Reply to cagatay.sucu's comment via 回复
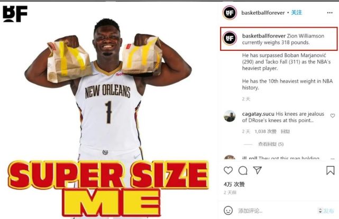Image resolution: width=339 pixels, height=219 pixels. point(285,131)
